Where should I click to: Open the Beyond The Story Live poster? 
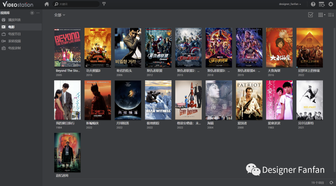[x=67, y=48]
